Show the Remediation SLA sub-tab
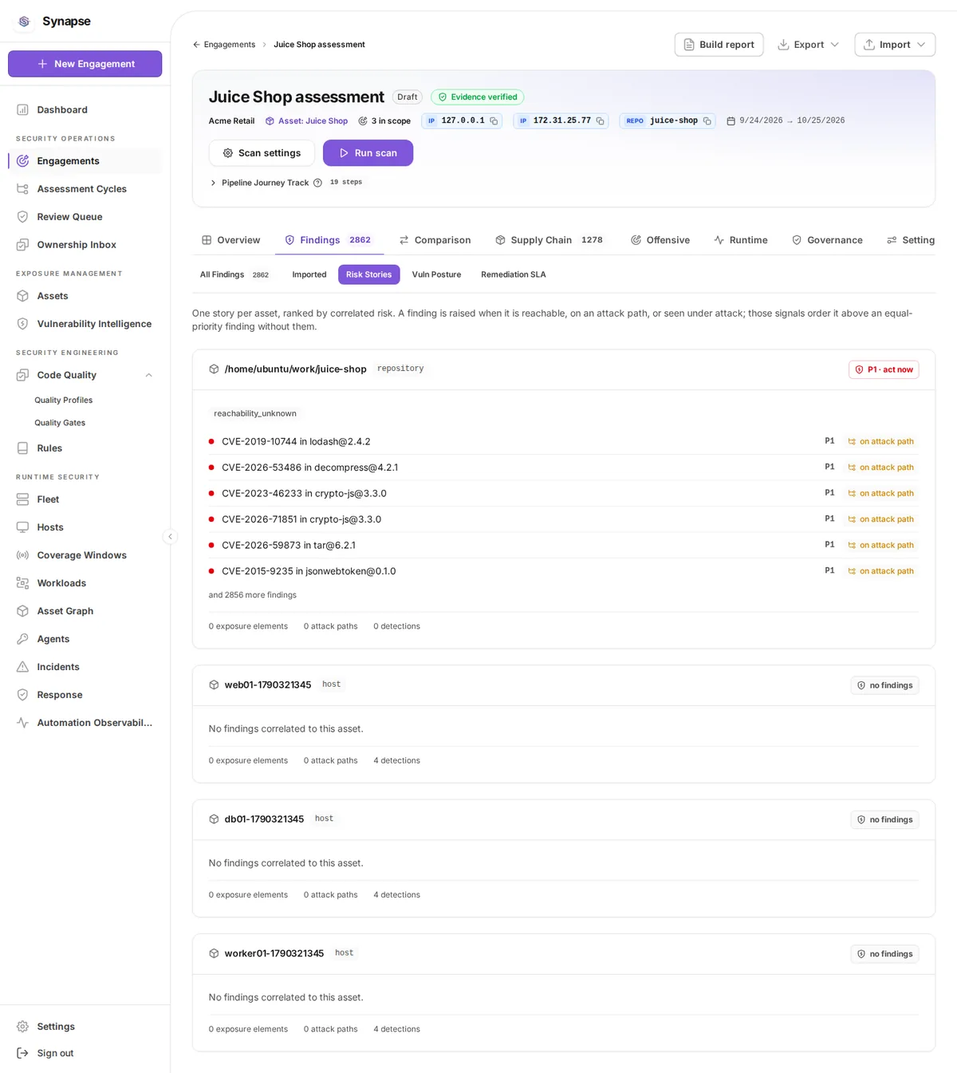 (x=514, y=274)
